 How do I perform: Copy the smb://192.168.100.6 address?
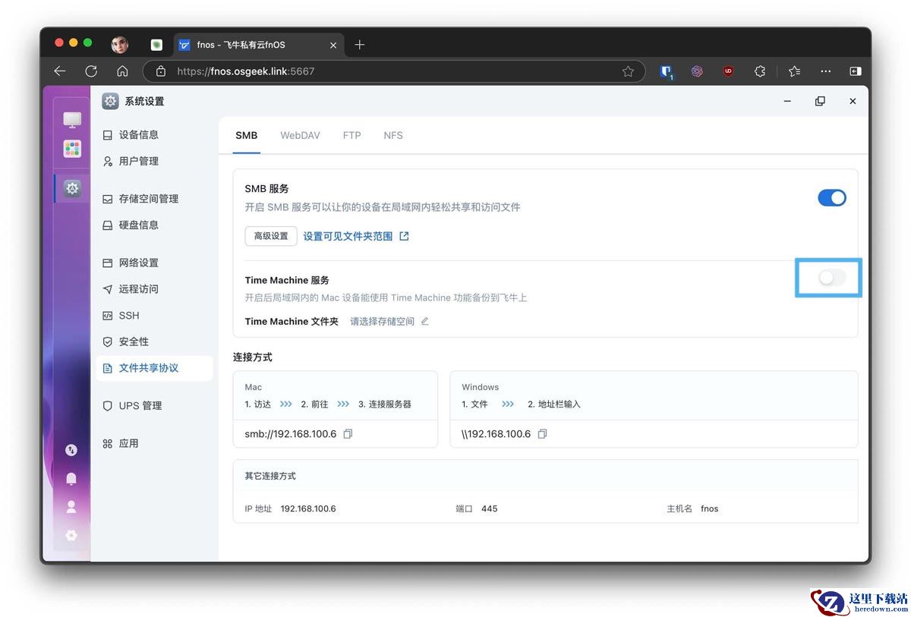click(x=348, y=434)
